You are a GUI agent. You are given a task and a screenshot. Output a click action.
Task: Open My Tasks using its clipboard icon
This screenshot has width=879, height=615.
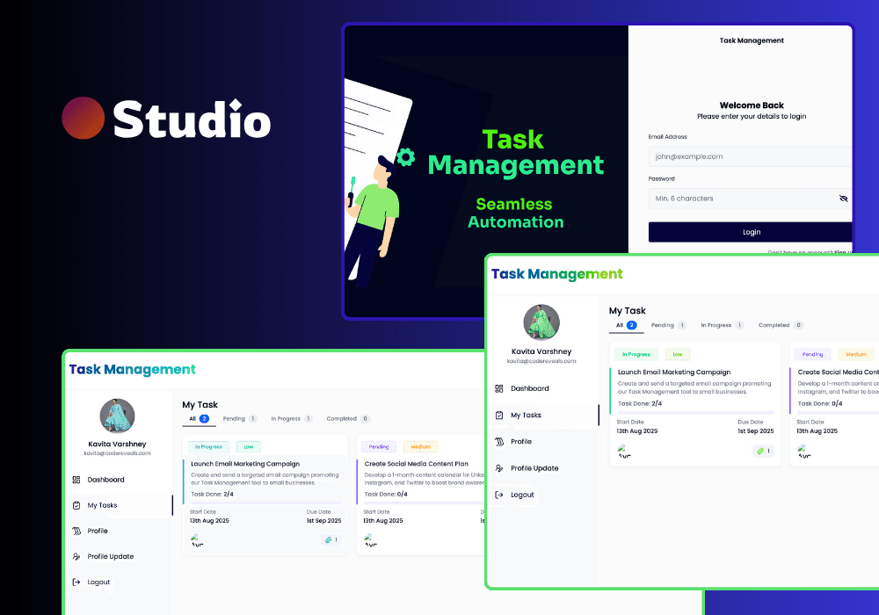[78, 505]
